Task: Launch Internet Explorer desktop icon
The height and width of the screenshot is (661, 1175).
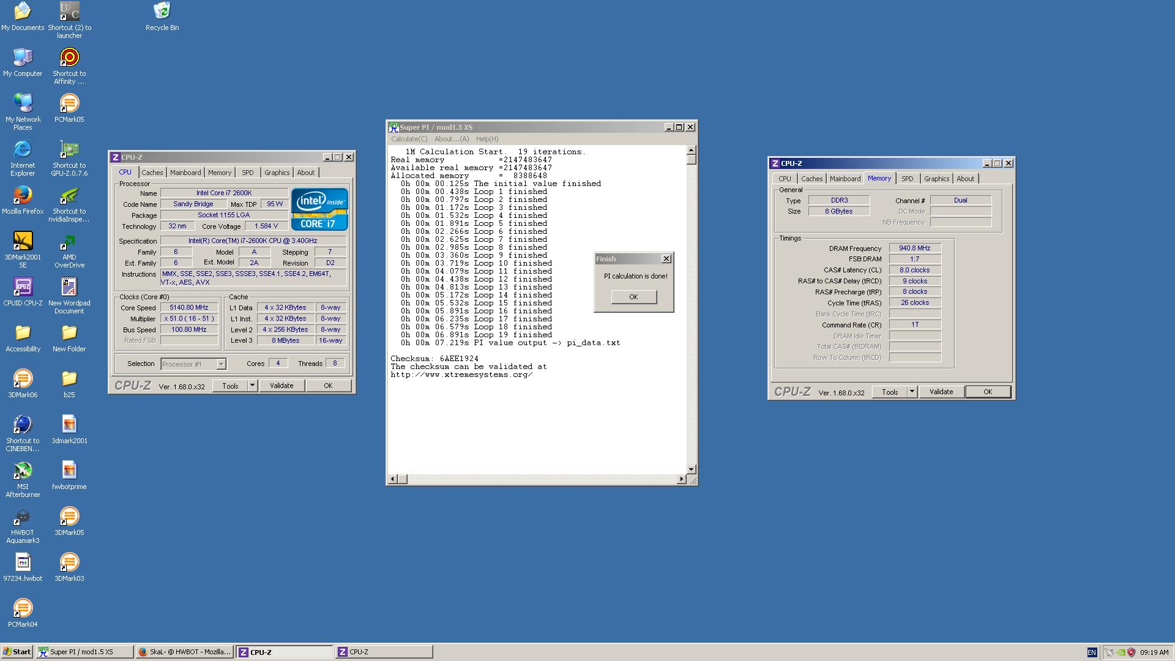Action: click(23, 158)
